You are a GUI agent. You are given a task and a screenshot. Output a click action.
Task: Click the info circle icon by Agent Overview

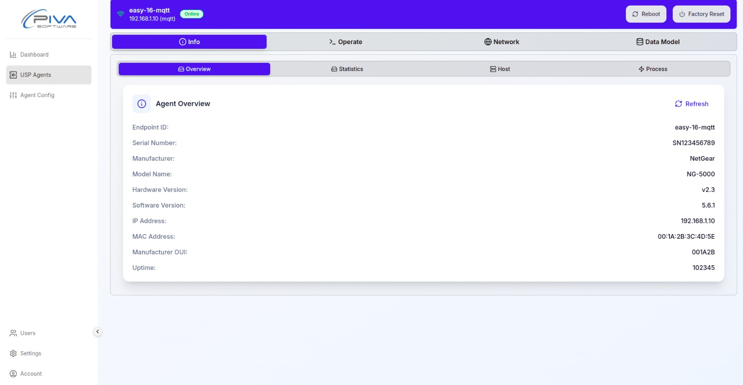tap(142, 104)
